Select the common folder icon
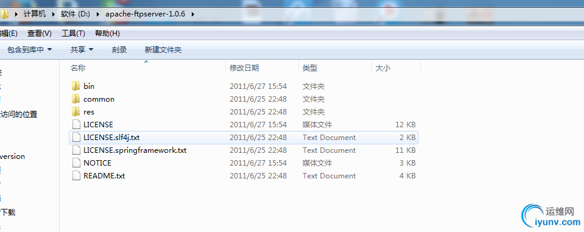Screen dimensions: 584x232 tap(76, 99)
